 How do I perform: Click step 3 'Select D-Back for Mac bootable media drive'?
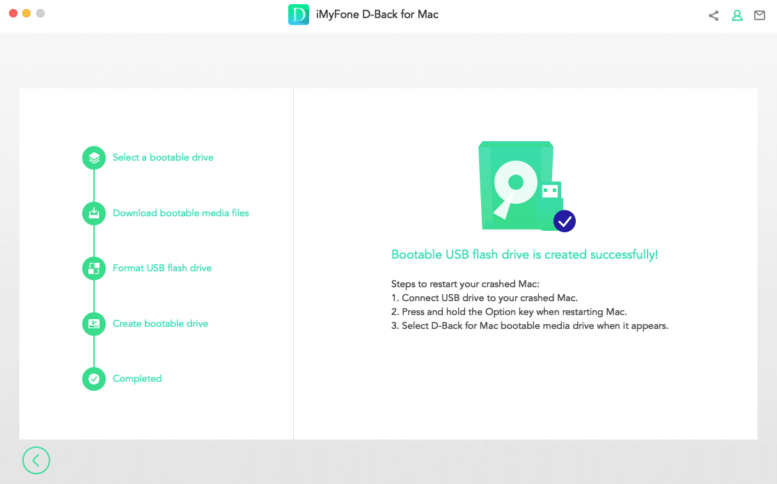(x=530, y=325)
